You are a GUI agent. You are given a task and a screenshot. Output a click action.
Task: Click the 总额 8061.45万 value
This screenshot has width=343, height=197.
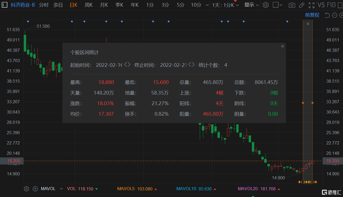pos(266,82)
